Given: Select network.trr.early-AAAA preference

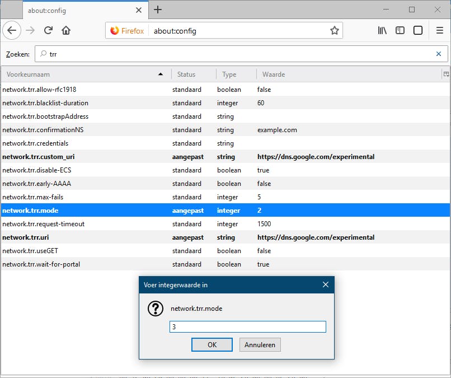Looking at the screenshot, I should pos(225,184).
